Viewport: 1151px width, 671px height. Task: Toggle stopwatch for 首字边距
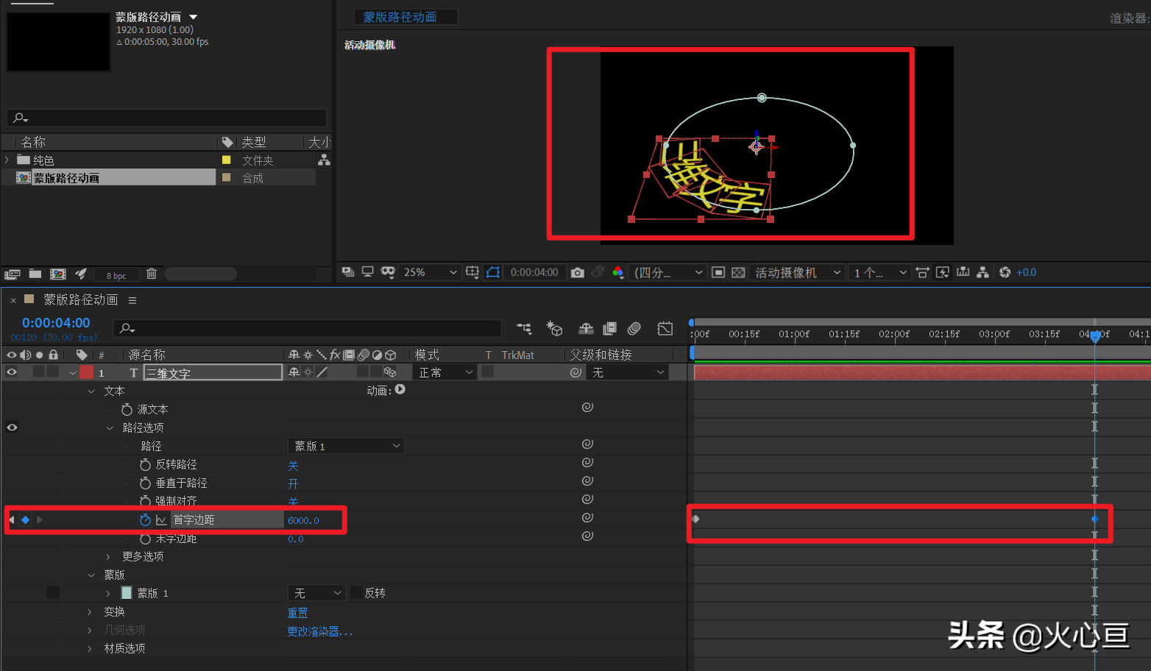click(x=145, y=520)
